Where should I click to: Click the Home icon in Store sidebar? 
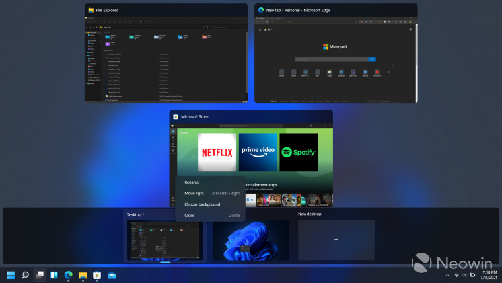(x=173, y=132)
